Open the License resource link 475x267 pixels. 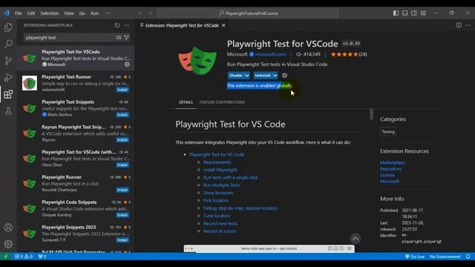point(387,175)
